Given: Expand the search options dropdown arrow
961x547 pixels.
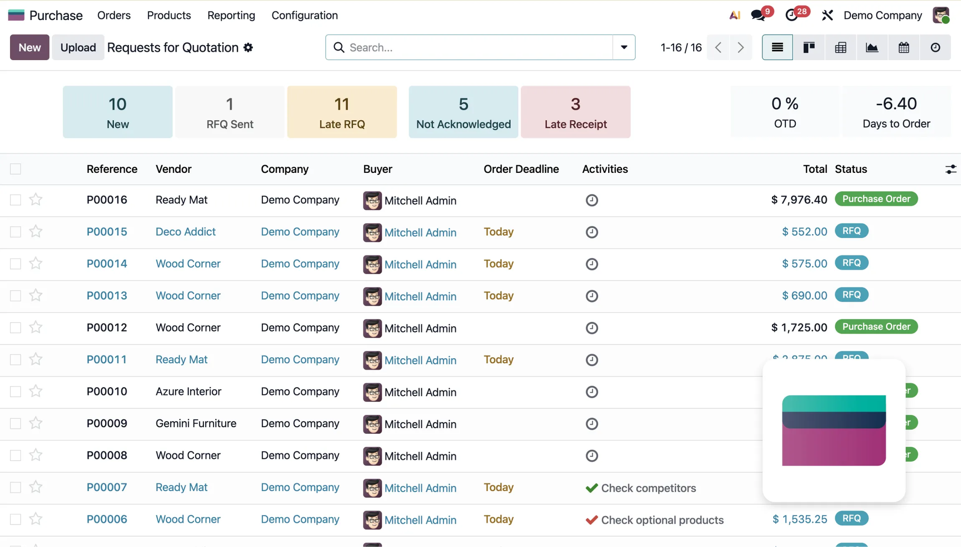Looking at the screenshot, I should (624, 48).
